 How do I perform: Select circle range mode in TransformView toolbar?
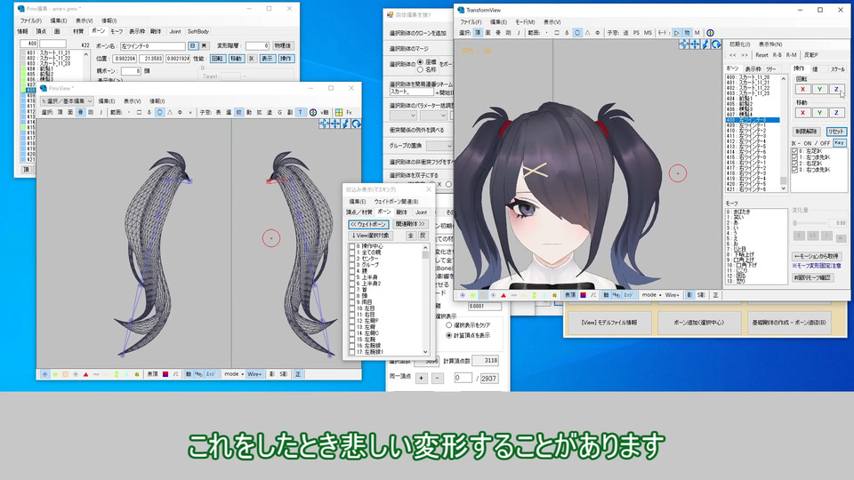coord(577,33)
